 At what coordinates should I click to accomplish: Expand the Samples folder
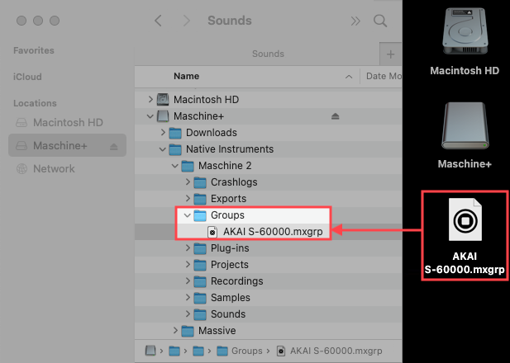click(188, 298)
